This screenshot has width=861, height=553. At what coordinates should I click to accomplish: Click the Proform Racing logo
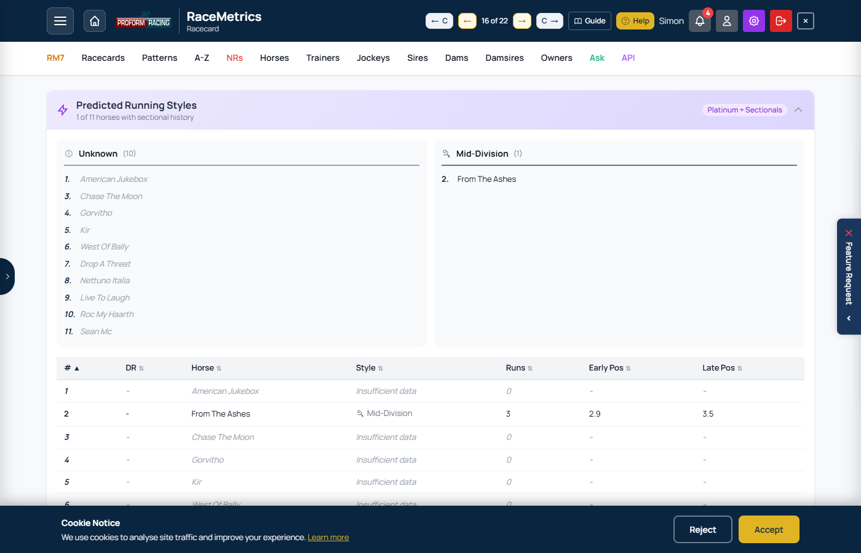pyautogui.click(x=143, y=20)
